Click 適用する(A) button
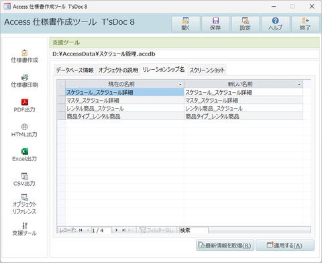This screenshot has height=263, width=322. (x=285, y=246)
